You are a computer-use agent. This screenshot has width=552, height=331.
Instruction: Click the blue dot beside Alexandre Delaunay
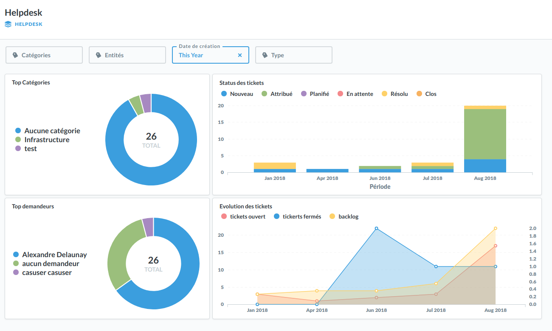(16, 255)
